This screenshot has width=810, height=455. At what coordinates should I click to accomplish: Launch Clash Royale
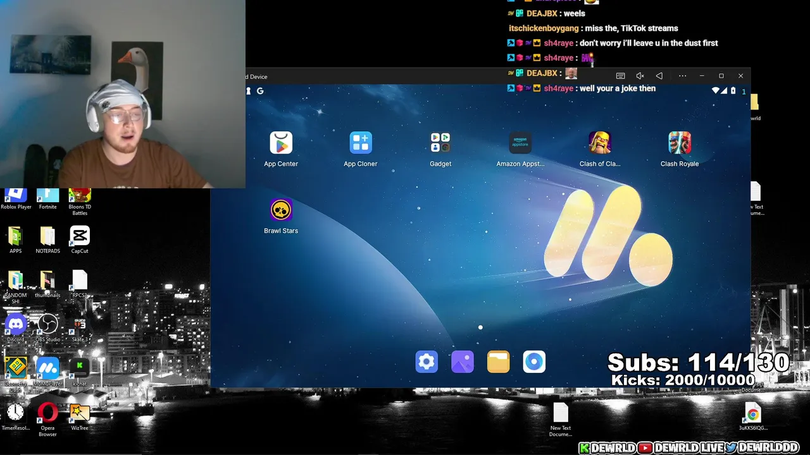click(x=680, y=143)
